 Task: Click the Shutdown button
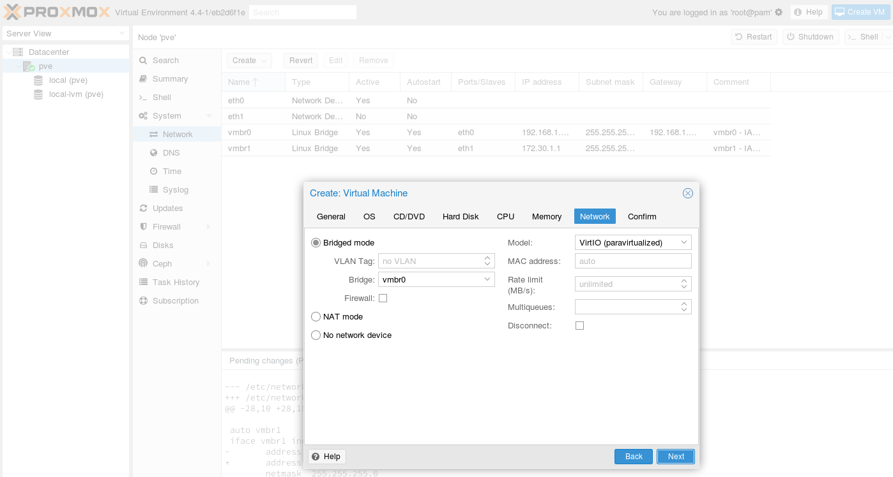(x=810, y=37)
